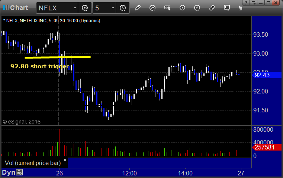Expand the interval dropdown arrow
283x178 pixels.
click(113, 8)
